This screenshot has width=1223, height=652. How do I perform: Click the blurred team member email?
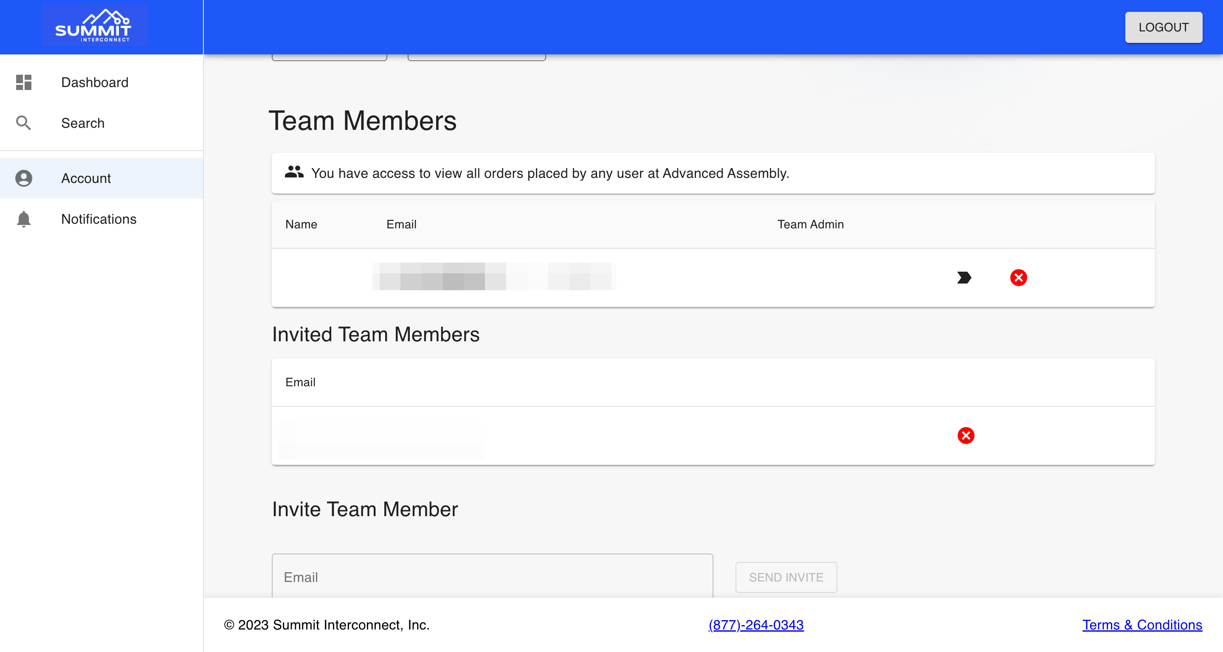(x=494, y=277)
